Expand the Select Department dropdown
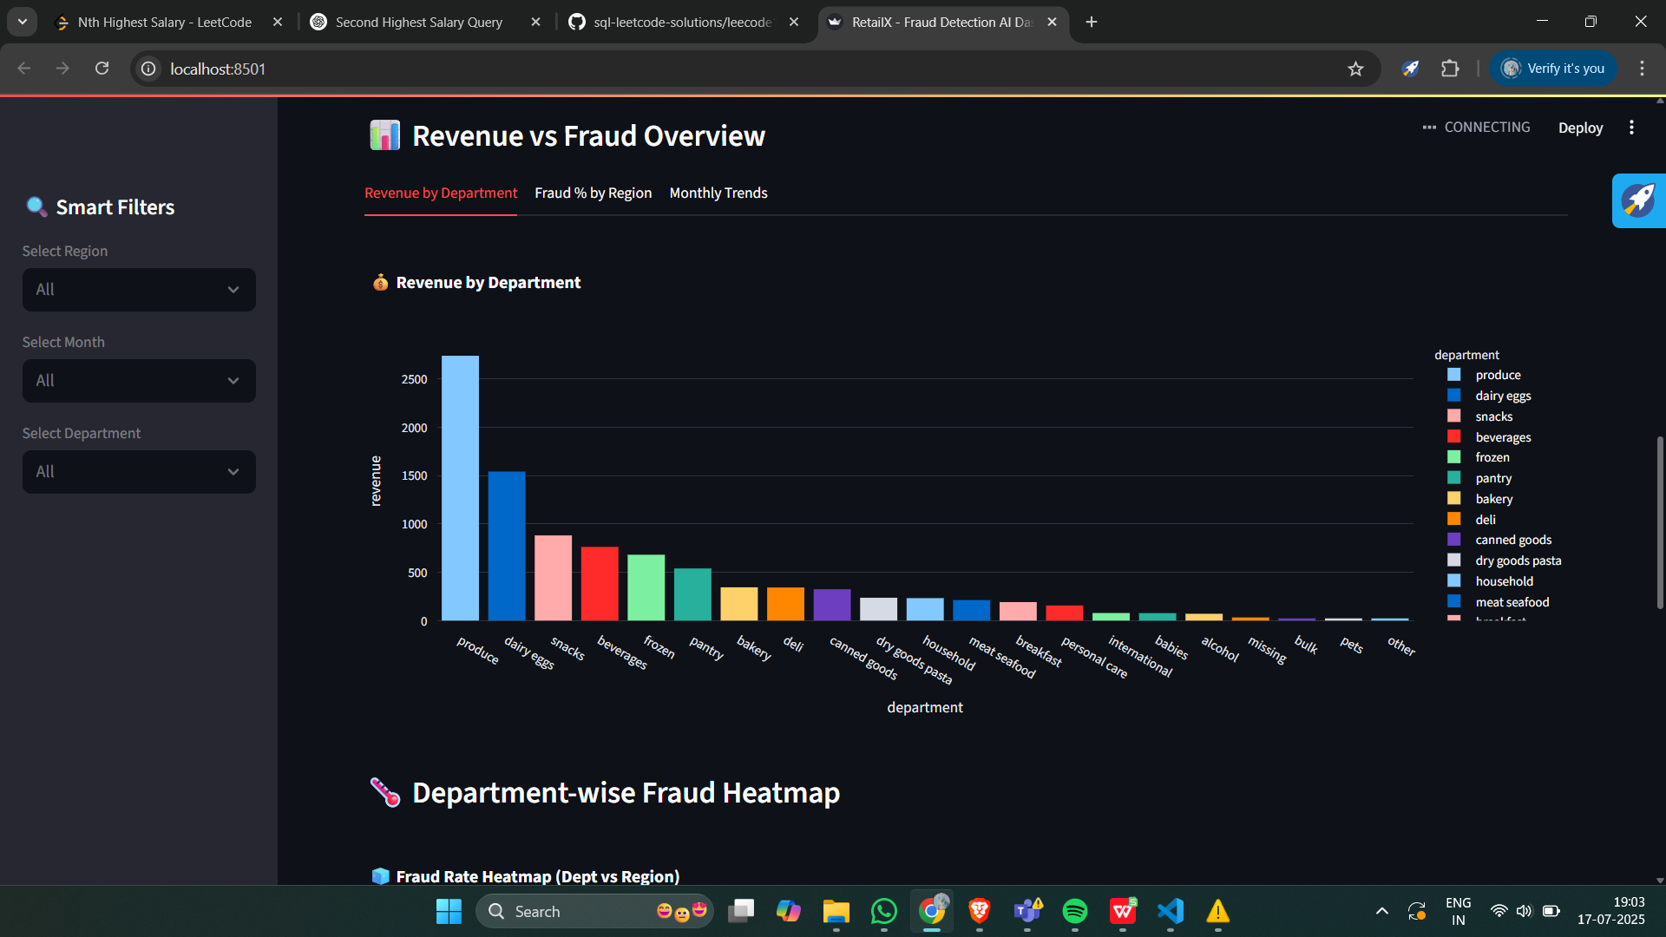 [x=139, y=472]
